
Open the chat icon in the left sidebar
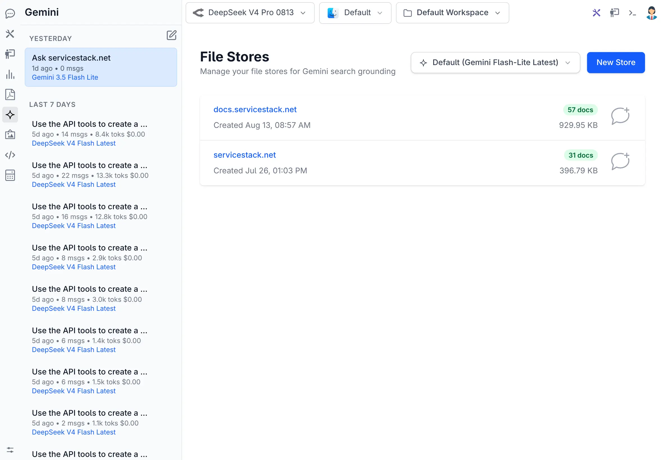[10, 13]
